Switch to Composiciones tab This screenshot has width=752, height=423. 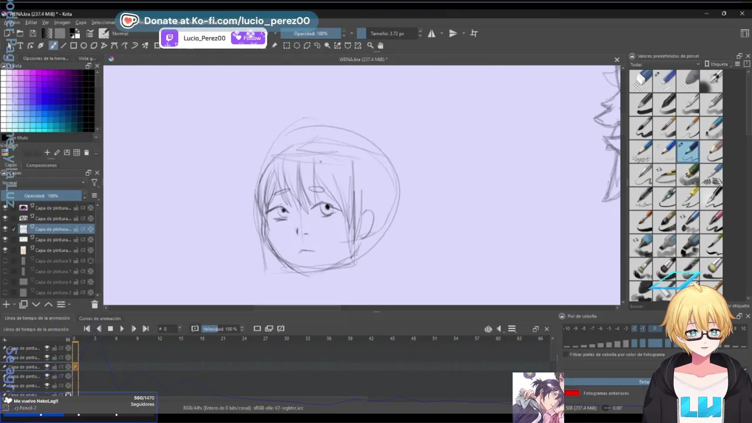pyautogui.click(x=42, y=166)
